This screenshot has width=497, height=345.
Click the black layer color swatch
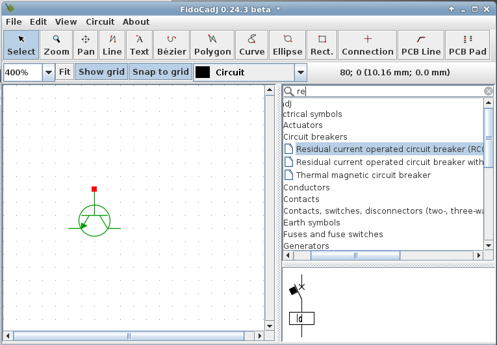[x=203, y=73]
